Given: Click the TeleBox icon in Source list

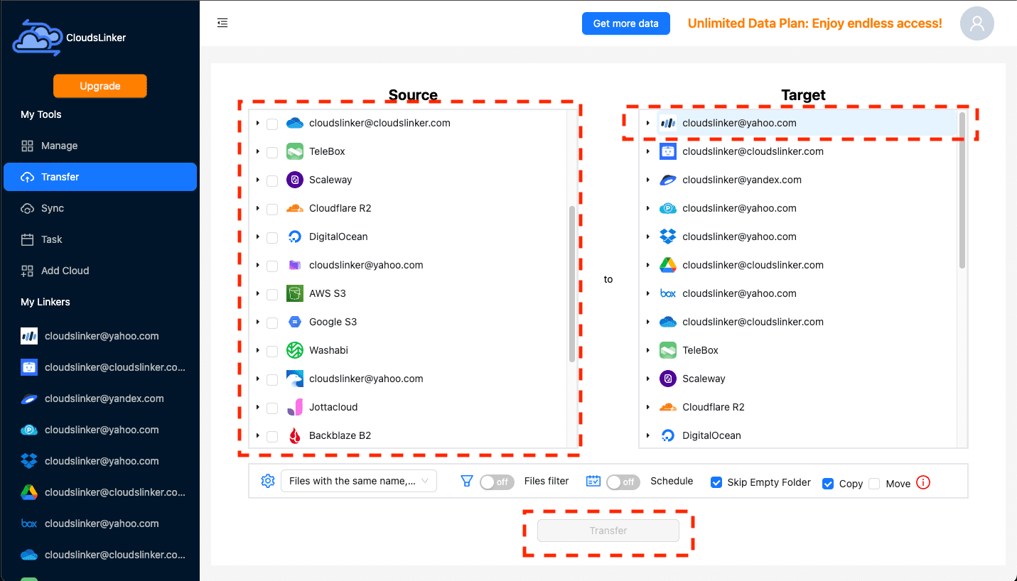Looking at the screenshot, I should (x=295, y=151).
